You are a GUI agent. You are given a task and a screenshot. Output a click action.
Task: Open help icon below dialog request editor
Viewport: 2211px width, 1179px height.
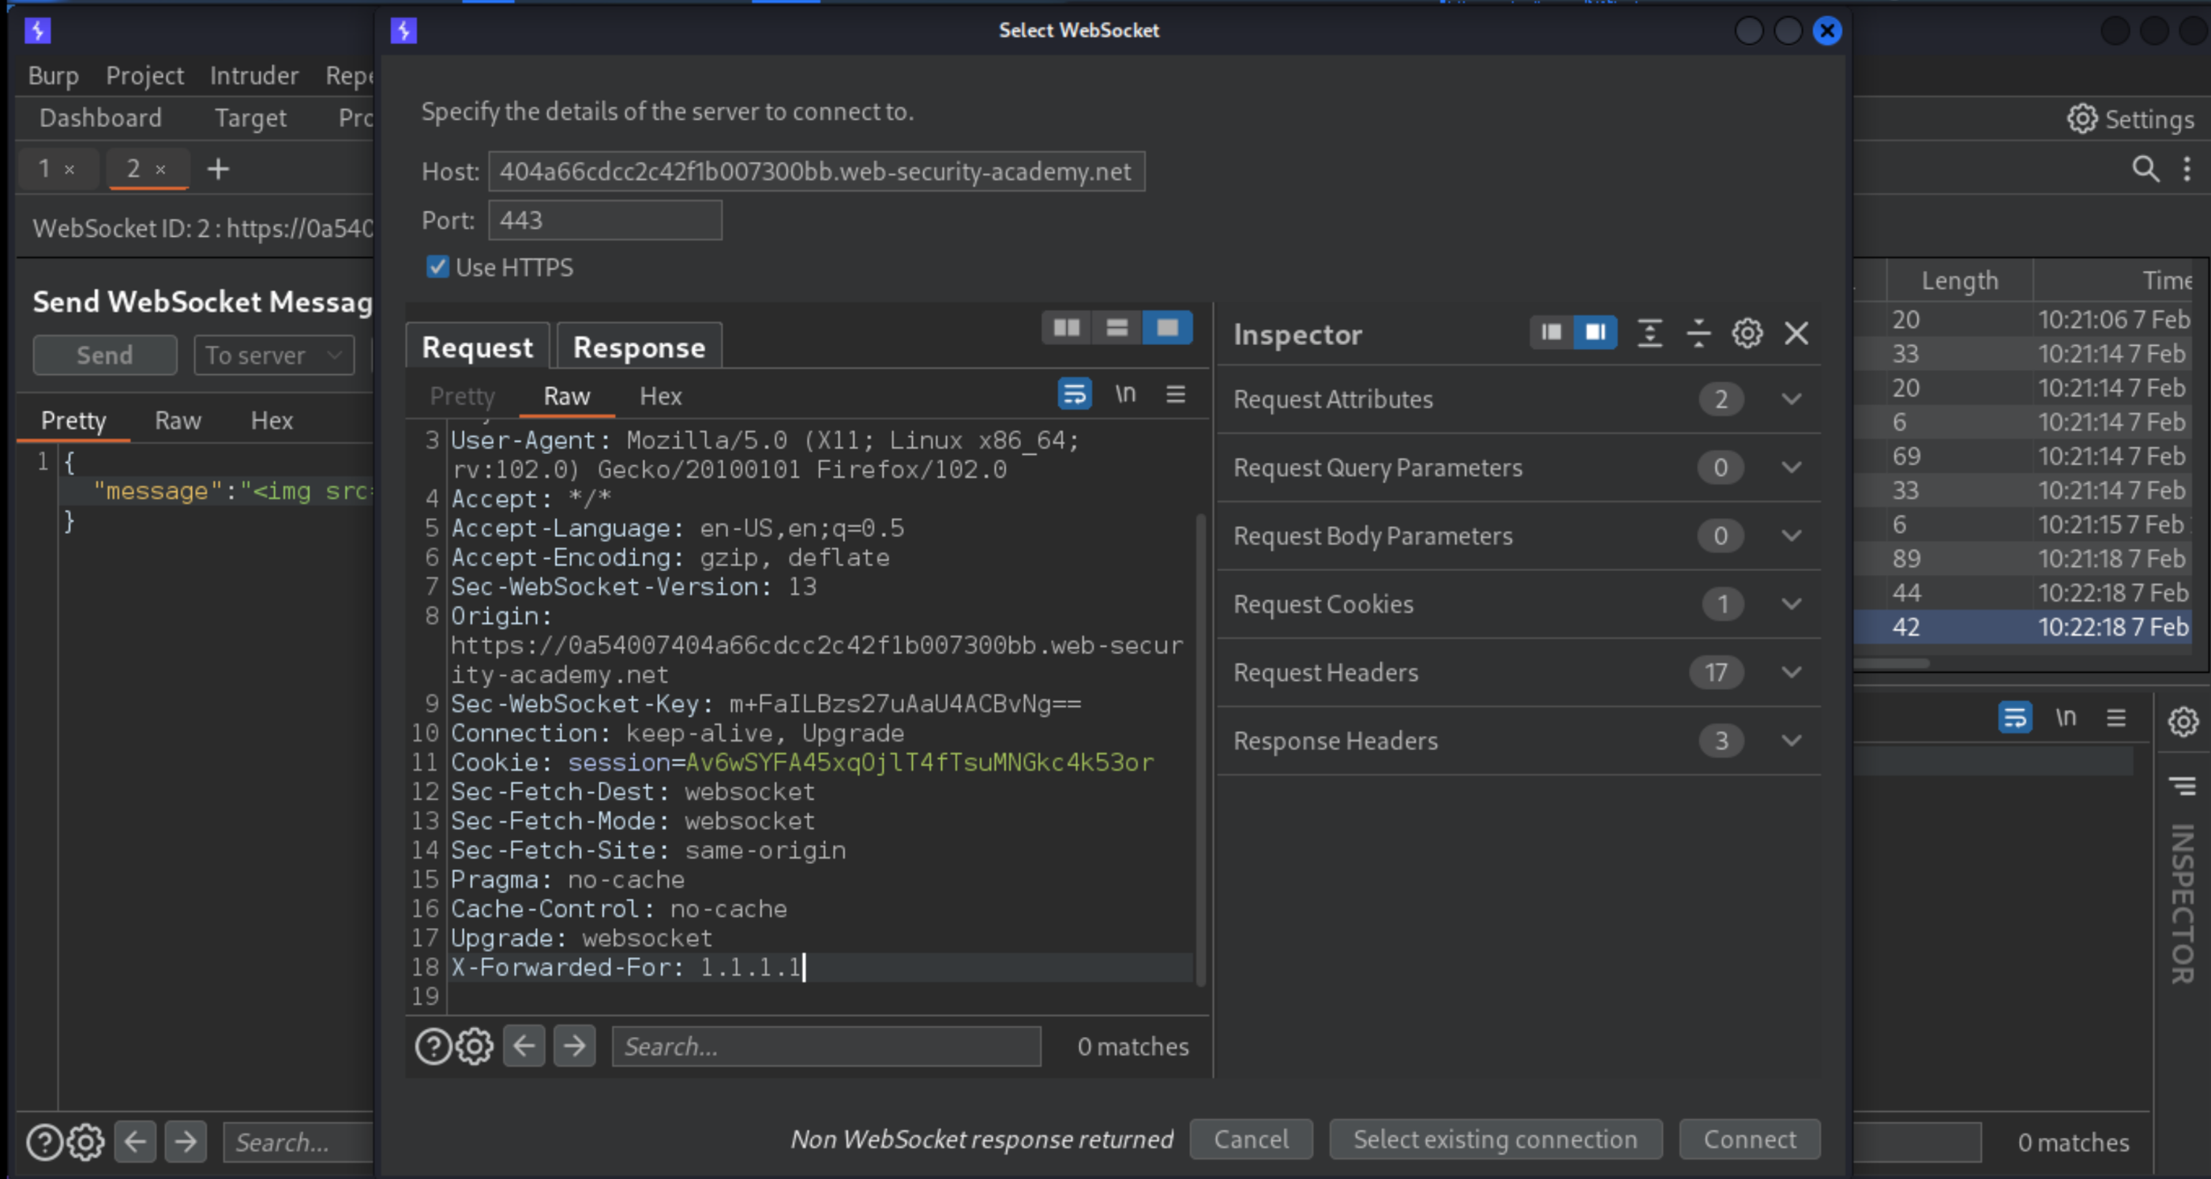(434, 1046)
